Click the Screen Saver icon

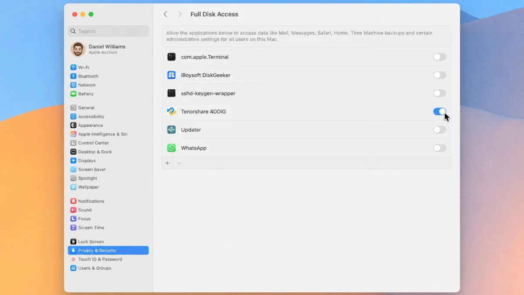tap(73, 169)
